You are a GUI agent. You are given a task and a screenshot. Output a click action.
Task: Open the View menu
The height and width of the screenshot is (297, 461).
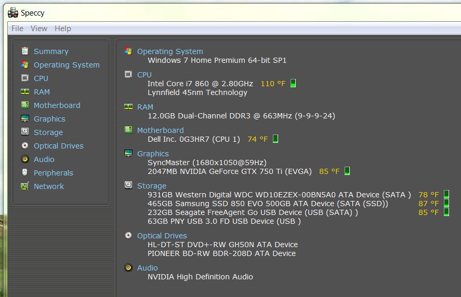(x=39, y=29)
